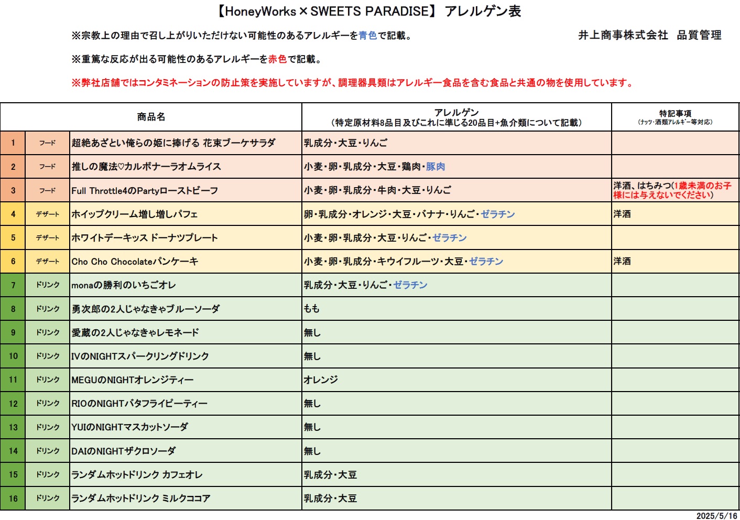Click the ランダムホットドリンク カフェオレ cell
740x520 pixels.
tap(137, 475)
